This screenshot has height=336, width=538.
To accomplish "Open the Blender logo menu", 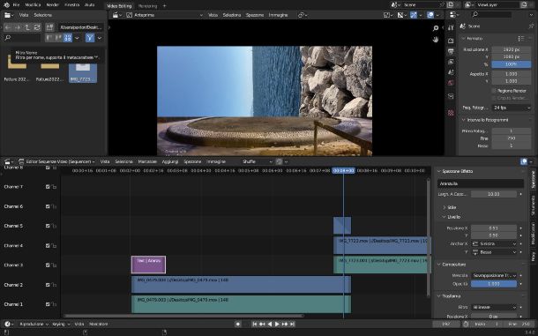I will click(6, 5).
